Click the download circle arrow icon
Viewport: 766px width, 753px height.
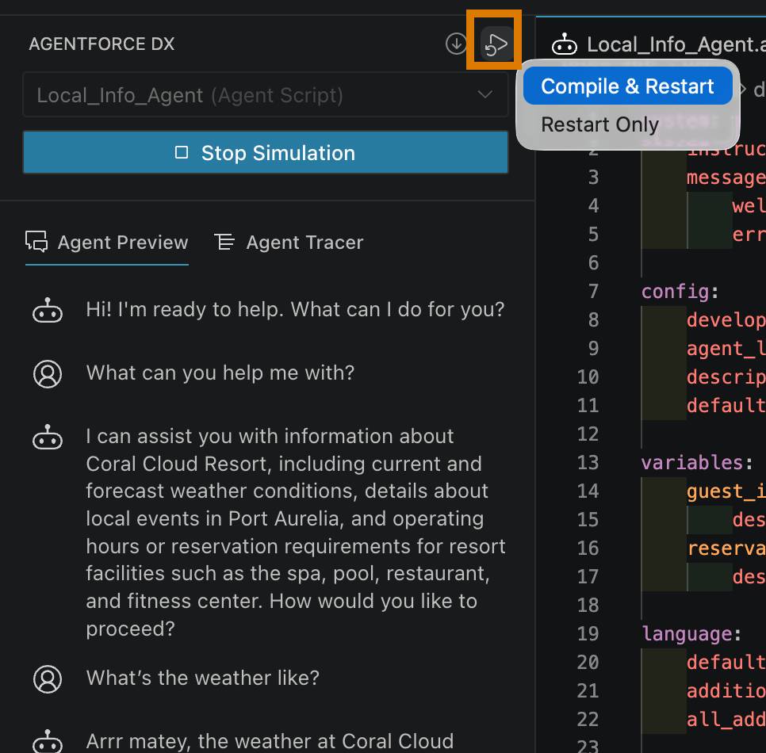[456, 44]
